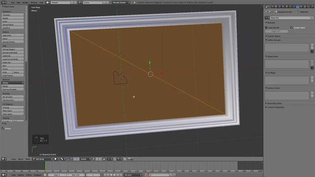Click the play reverse button in timeline
This screenshot has height=177, width=315.
click(111, 175)
